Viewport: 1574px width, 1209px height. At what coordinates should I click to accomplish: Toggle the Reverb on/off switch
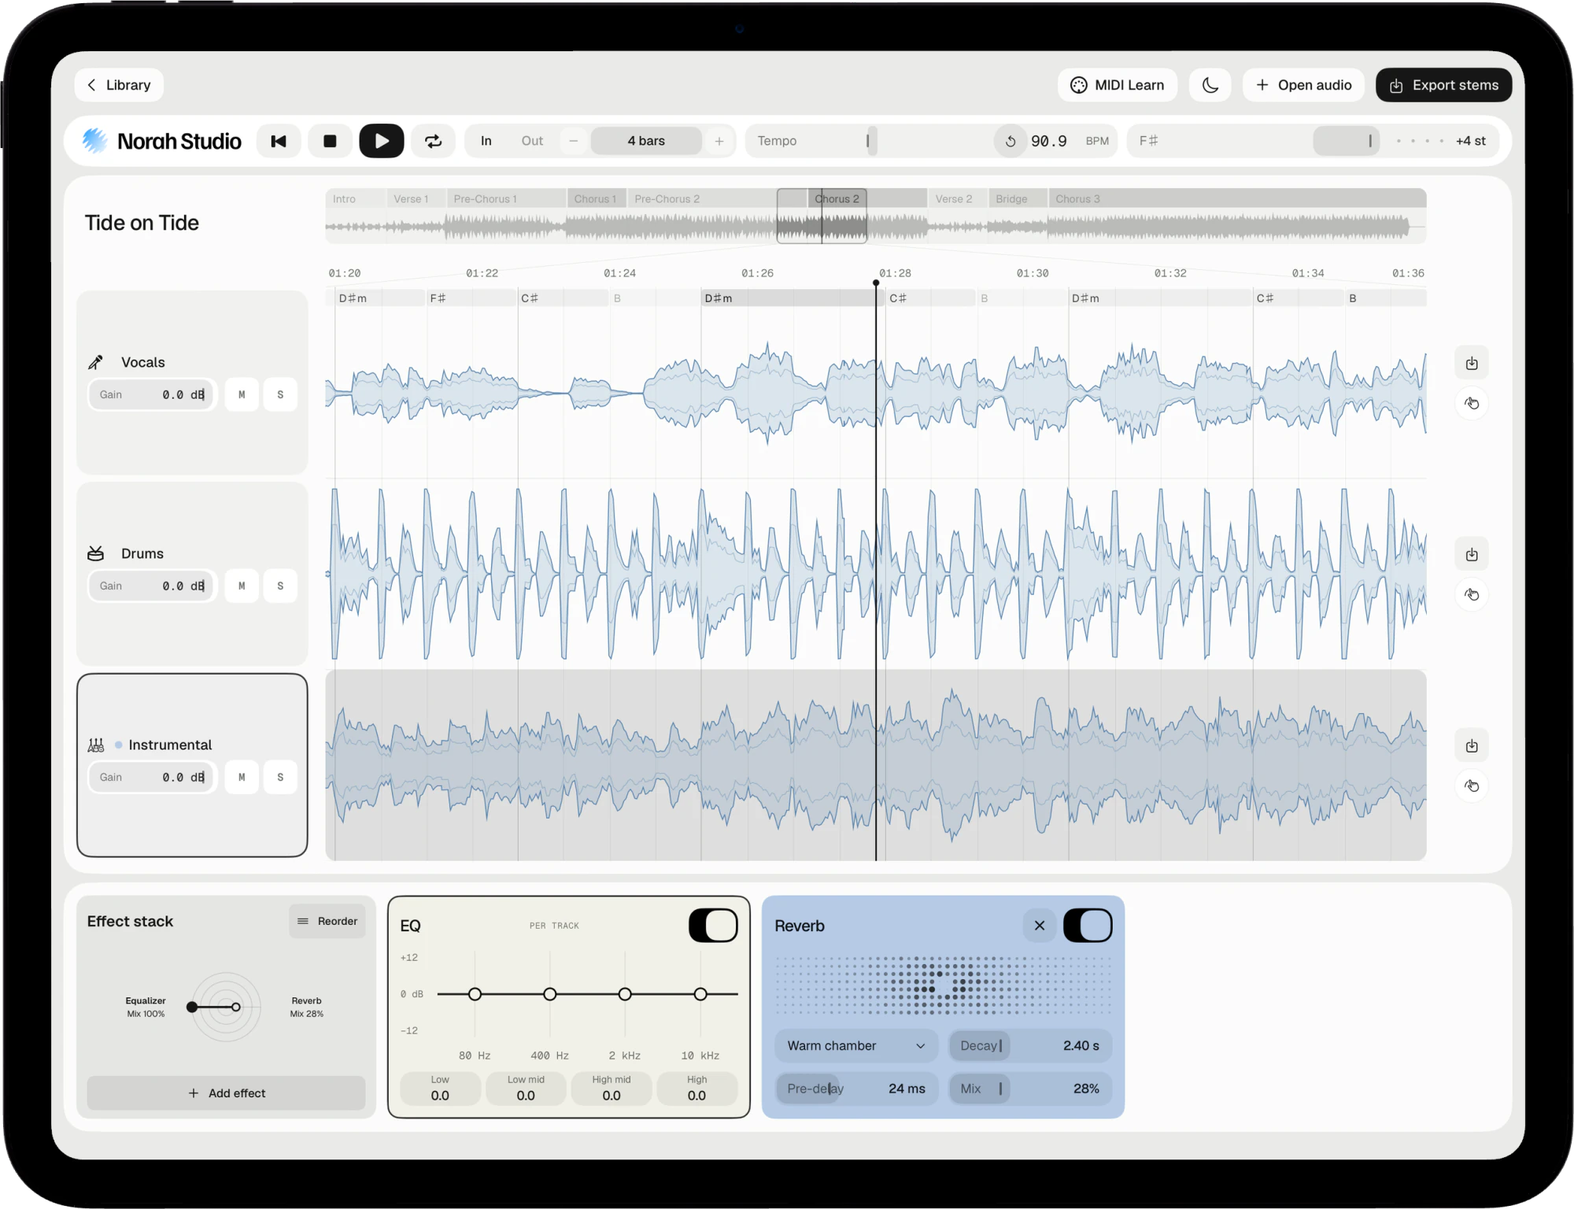pyautogui.click(x=1088, y=925)
